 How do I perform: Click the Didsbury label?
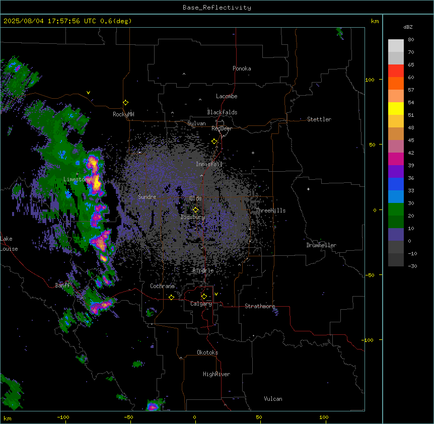point(193,217)
